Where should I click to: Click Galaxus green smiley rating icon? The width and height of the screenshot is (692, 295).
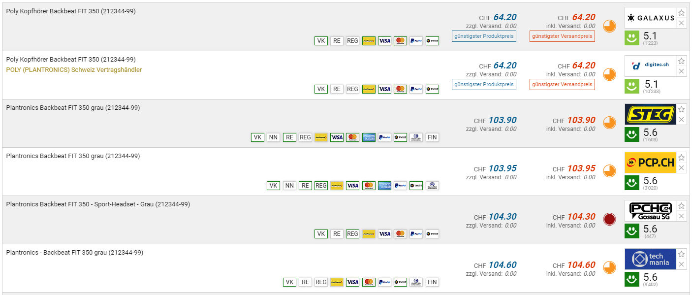[x=632, y=38]
